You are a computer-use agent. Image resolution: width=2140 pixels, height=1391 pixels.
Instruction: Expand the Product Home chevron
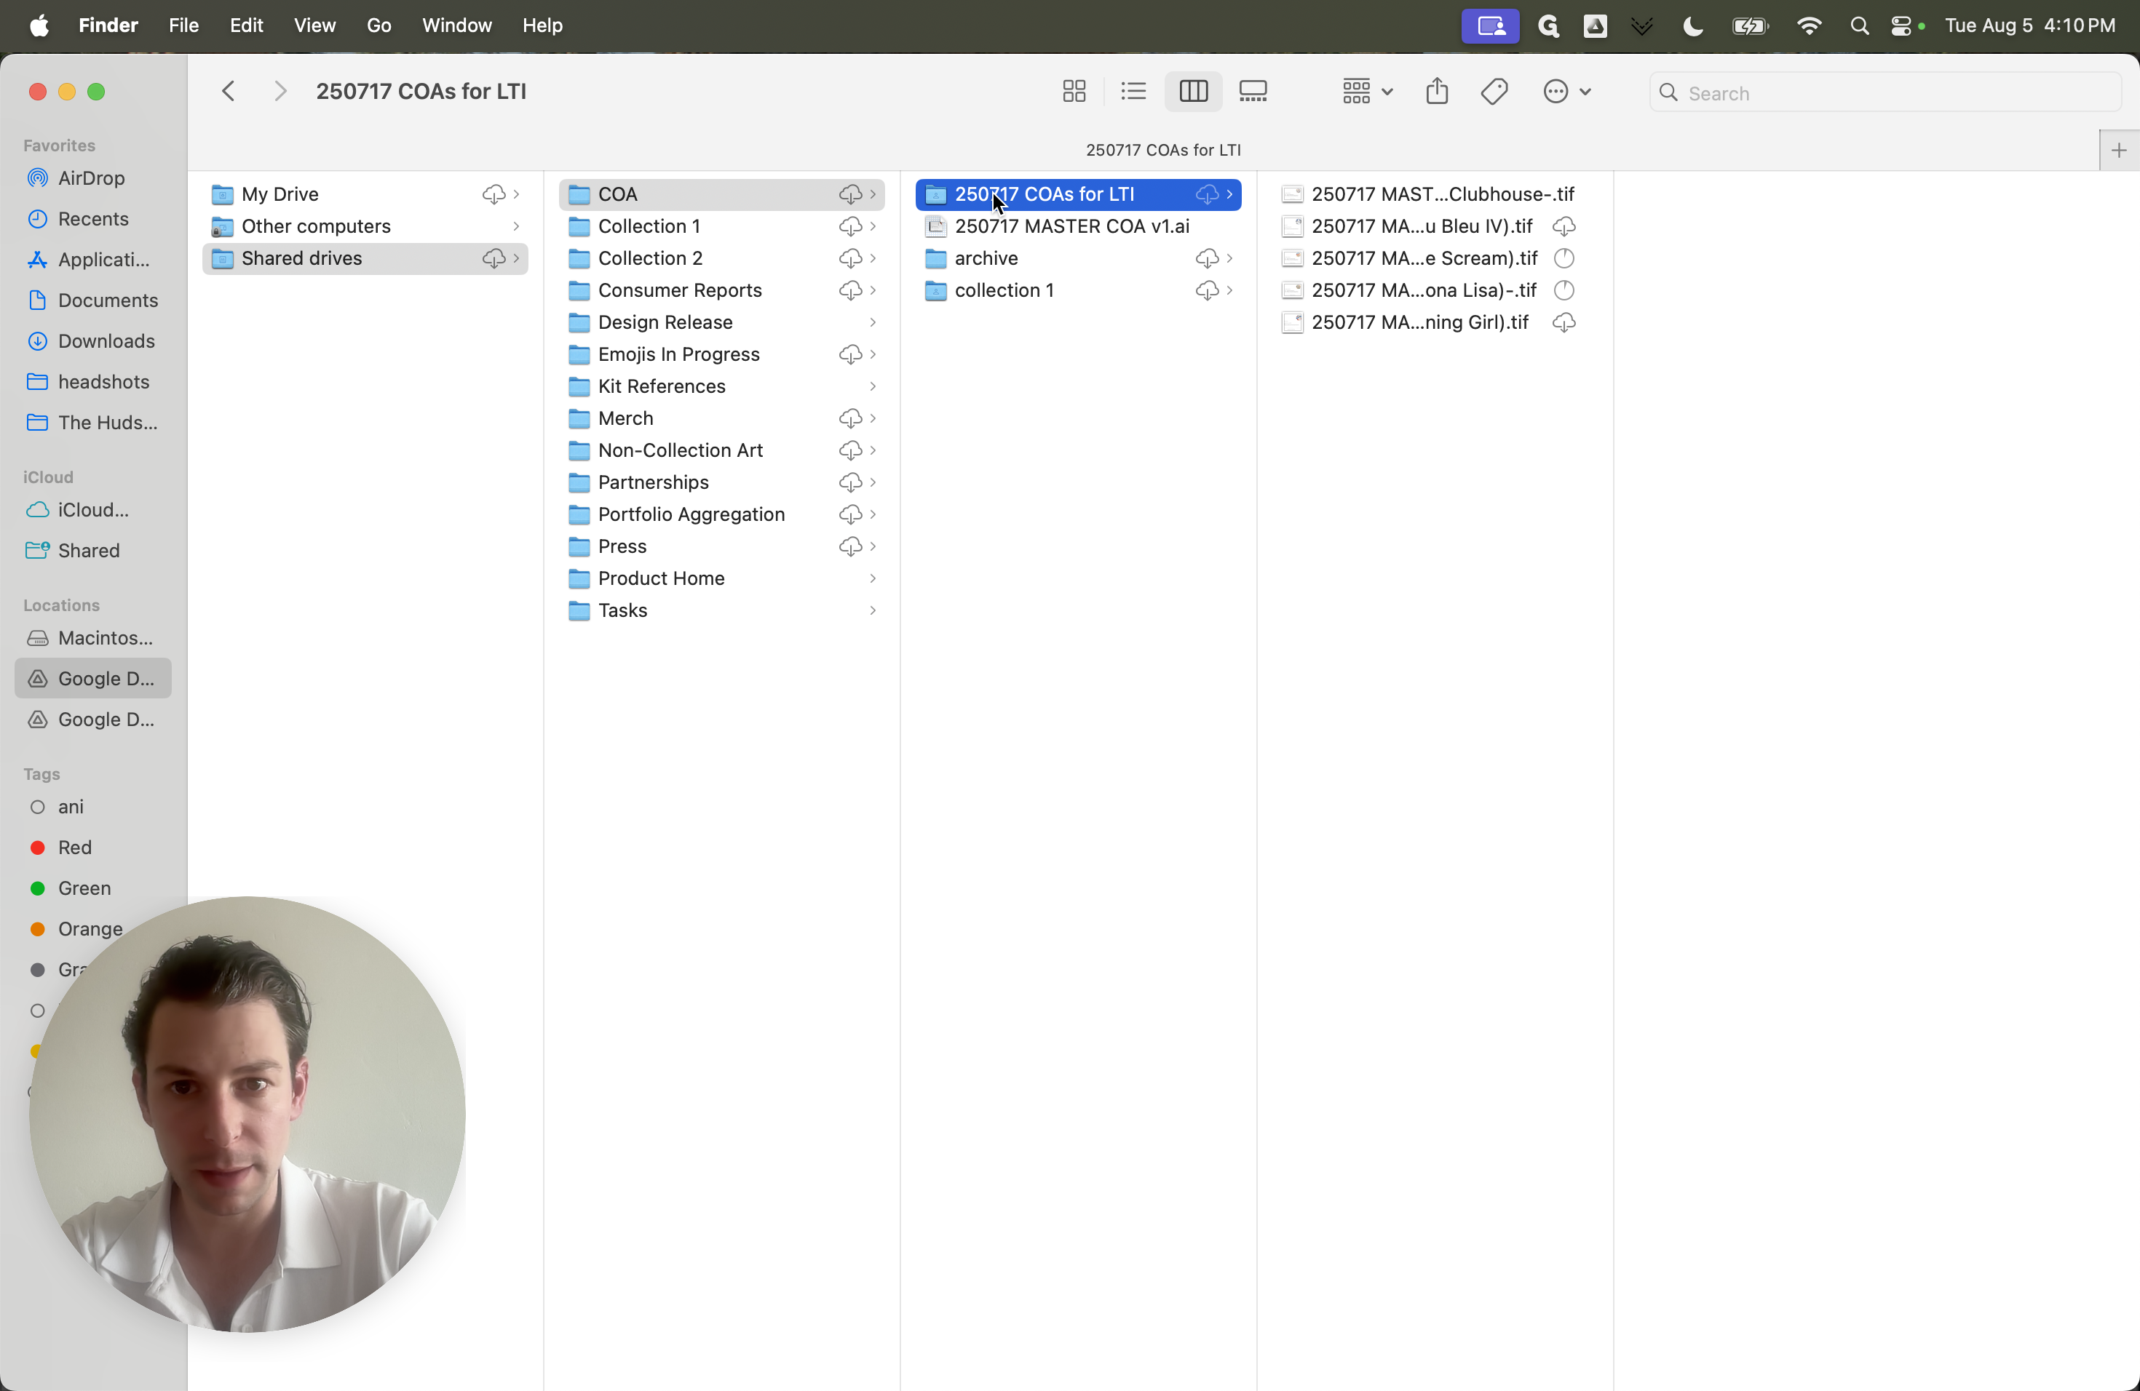pyautogui.click(x=872, y=578)
